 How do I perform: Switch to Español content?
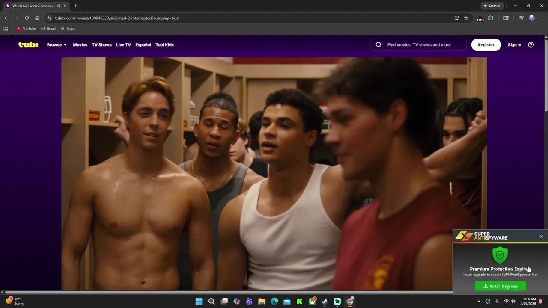[x=143, y=44]
